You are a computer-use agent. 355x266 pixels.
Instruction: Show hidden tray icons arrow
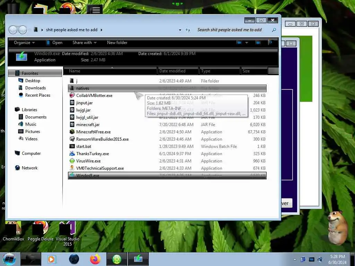click(295, 259)
